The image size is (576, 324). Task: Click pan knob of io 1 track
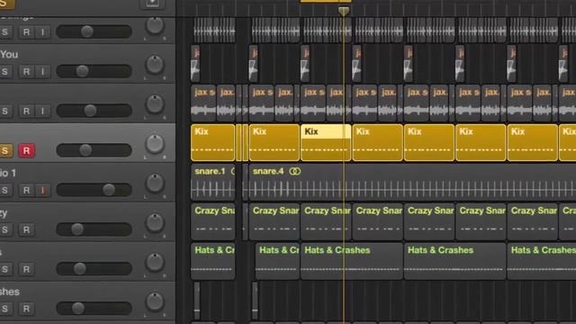155,183
